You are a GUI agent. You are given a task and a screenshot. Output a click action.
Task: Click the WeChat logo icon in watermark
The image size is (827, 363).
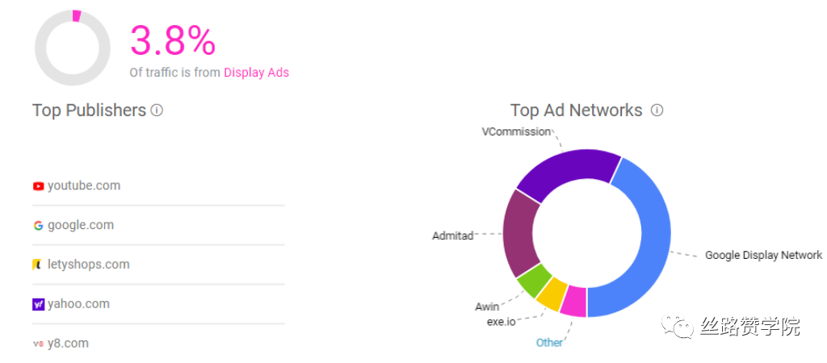click(677, 326)
